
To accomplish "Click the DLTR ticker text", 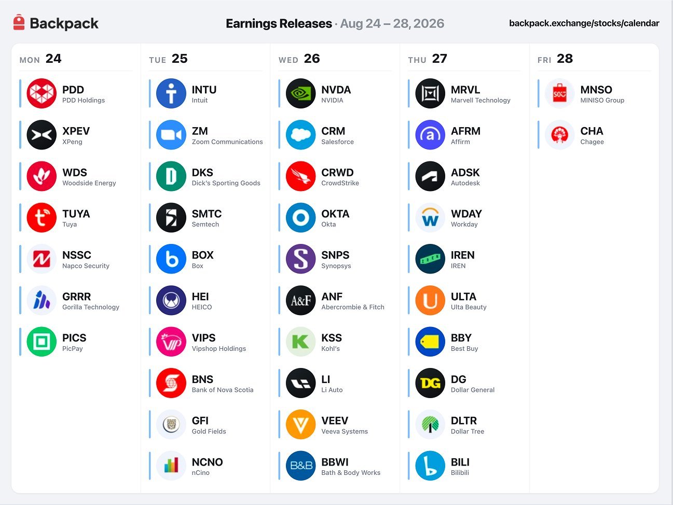I will click(464, 420).
